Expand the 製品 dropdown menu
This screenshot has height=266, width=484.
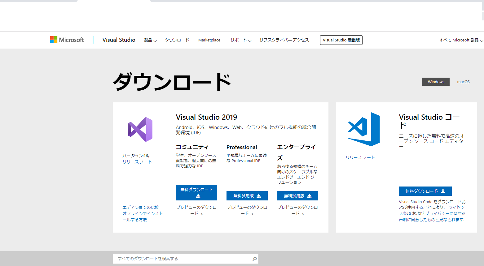tap(150, 40)
